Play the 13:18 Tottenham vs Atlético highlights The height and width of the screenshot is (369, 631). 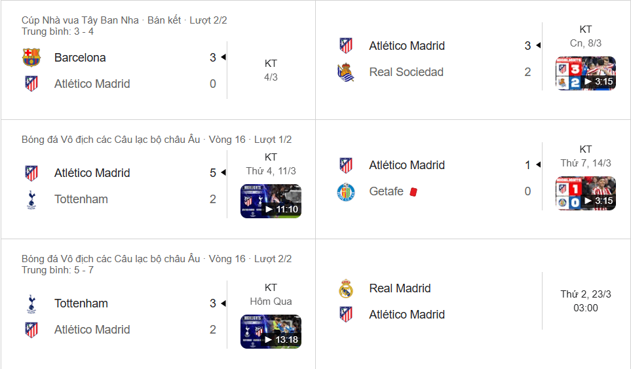(x=271, y=331)
